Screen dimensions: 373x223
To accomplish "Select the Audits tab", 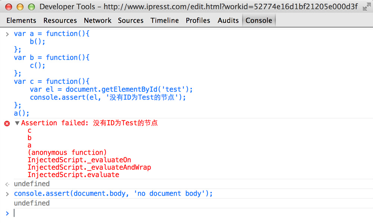I will (228, 20).
